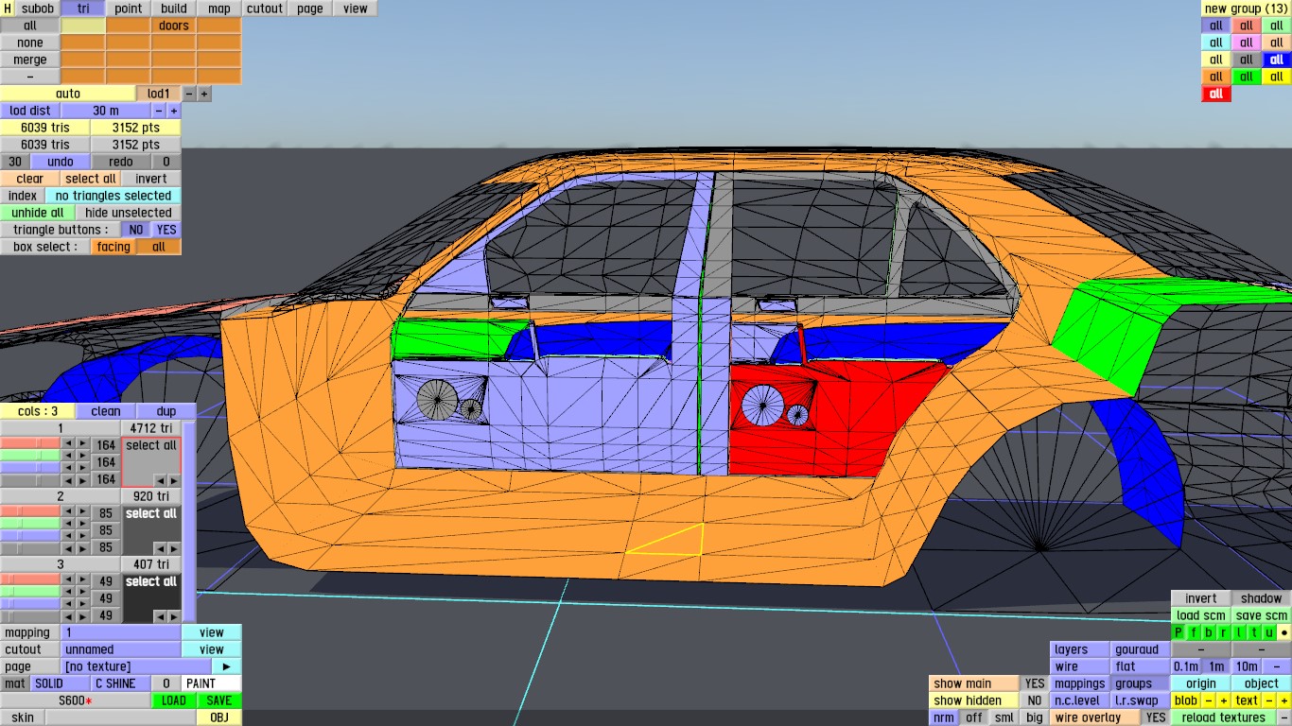Switch to the tri tab
The width and height of the screenshot is (1292, 726).
(83, 9)
